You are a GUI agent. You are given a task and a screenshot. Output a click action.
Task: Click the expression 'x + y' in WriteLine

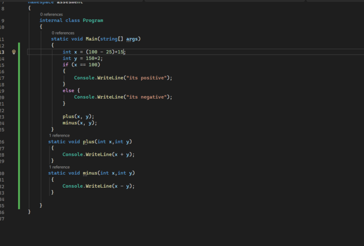point(122,154)
